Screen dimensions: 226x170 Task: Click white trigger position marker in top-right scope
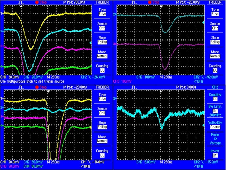(x=161, y=6)
